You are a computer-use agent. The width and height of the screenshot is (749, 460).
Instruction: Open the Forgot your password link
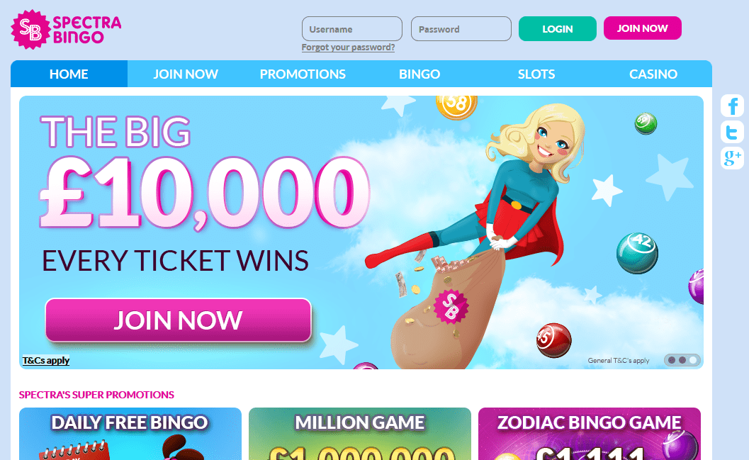[x=348, y=47]
